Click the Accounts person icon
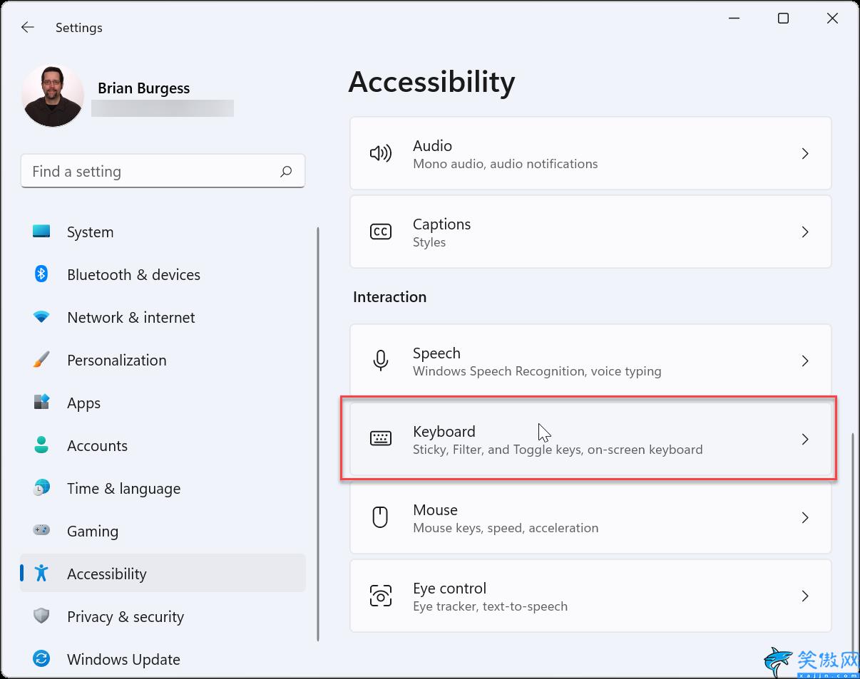Viewport: 860px width, 679px height. [x=41, y=445]
